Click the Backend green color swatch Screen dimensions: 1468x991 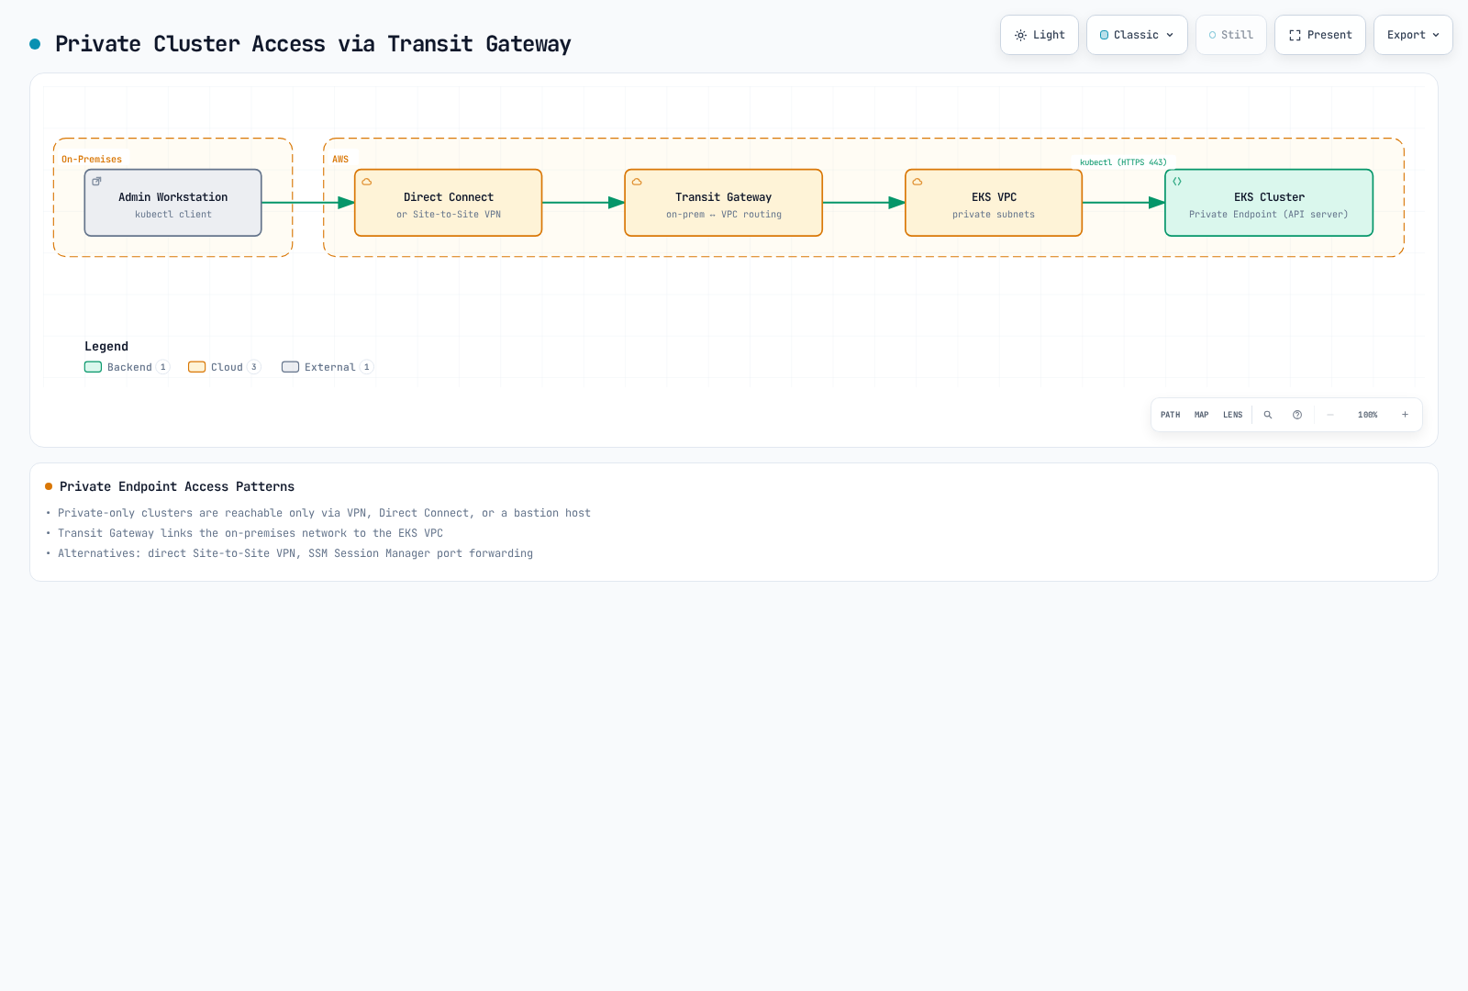[x=93, y=367]
